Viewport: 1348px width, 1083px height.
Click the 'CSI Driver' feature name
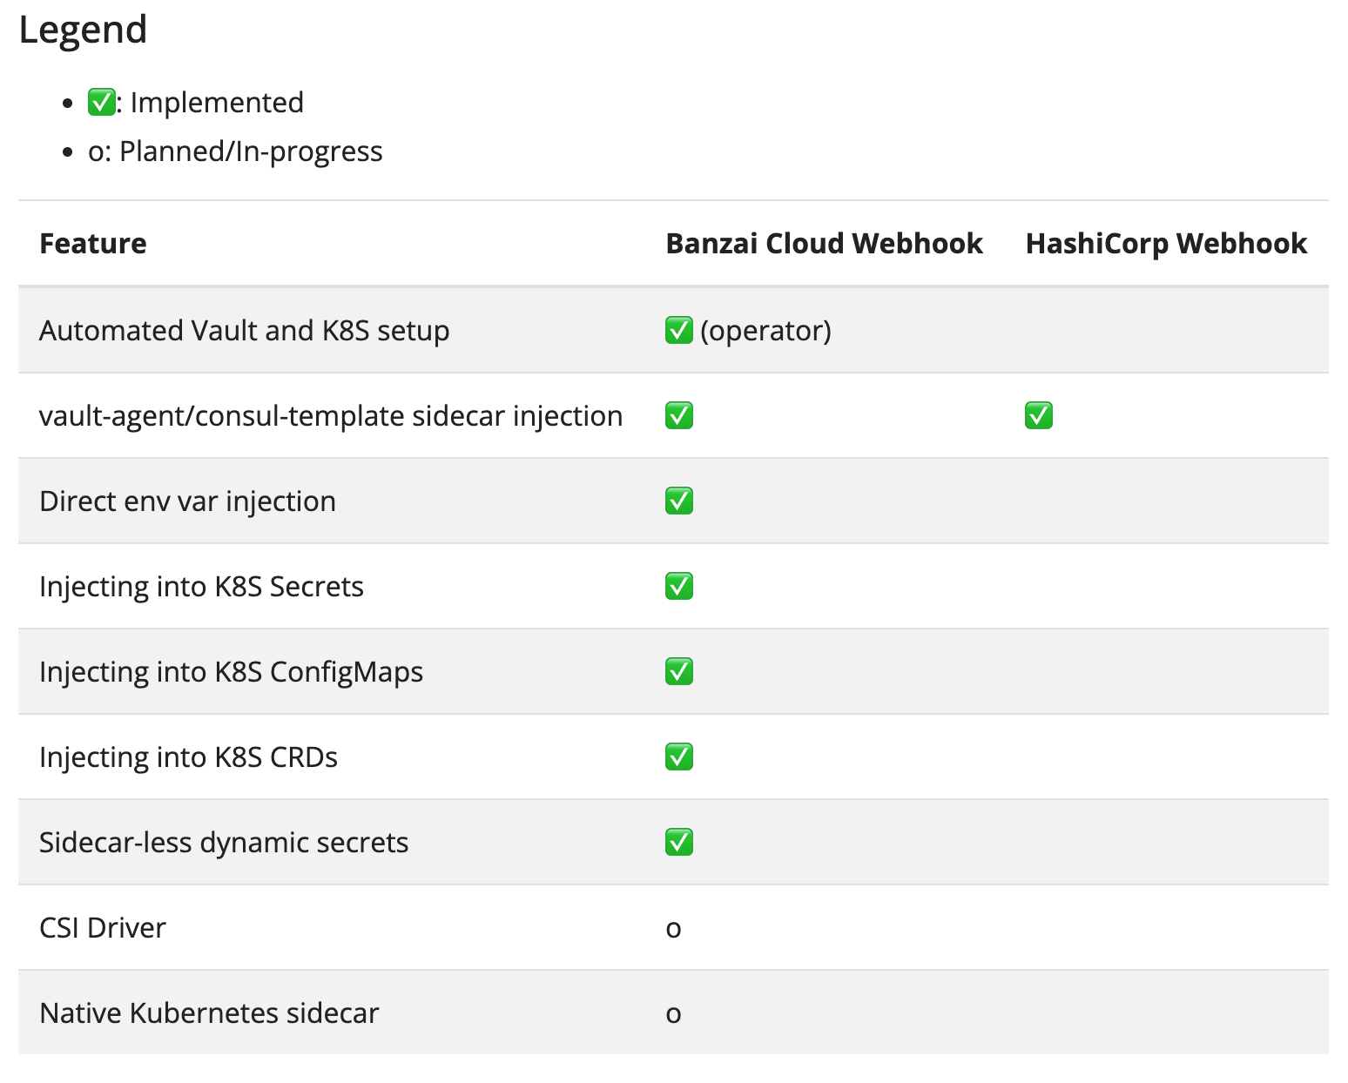coord(103,928)
